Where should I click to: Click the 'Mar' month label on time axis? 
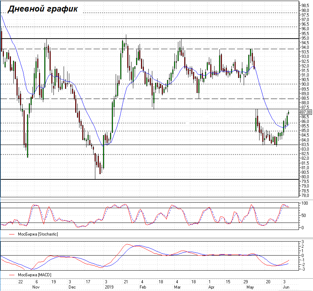(177, 287)
